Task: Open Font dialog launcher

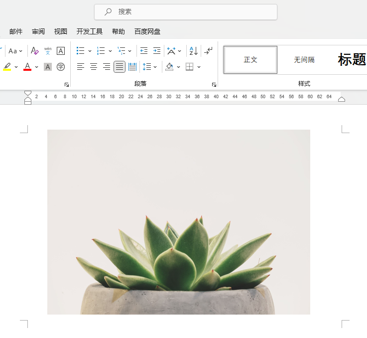Action: [67, 85]
